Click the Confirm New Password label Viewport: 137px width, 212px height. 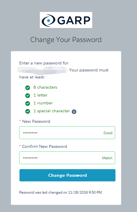click(45, 146)
